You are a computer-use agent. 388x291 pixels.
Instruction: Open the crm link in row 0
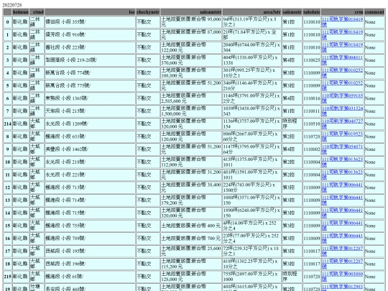coord(342,22)
